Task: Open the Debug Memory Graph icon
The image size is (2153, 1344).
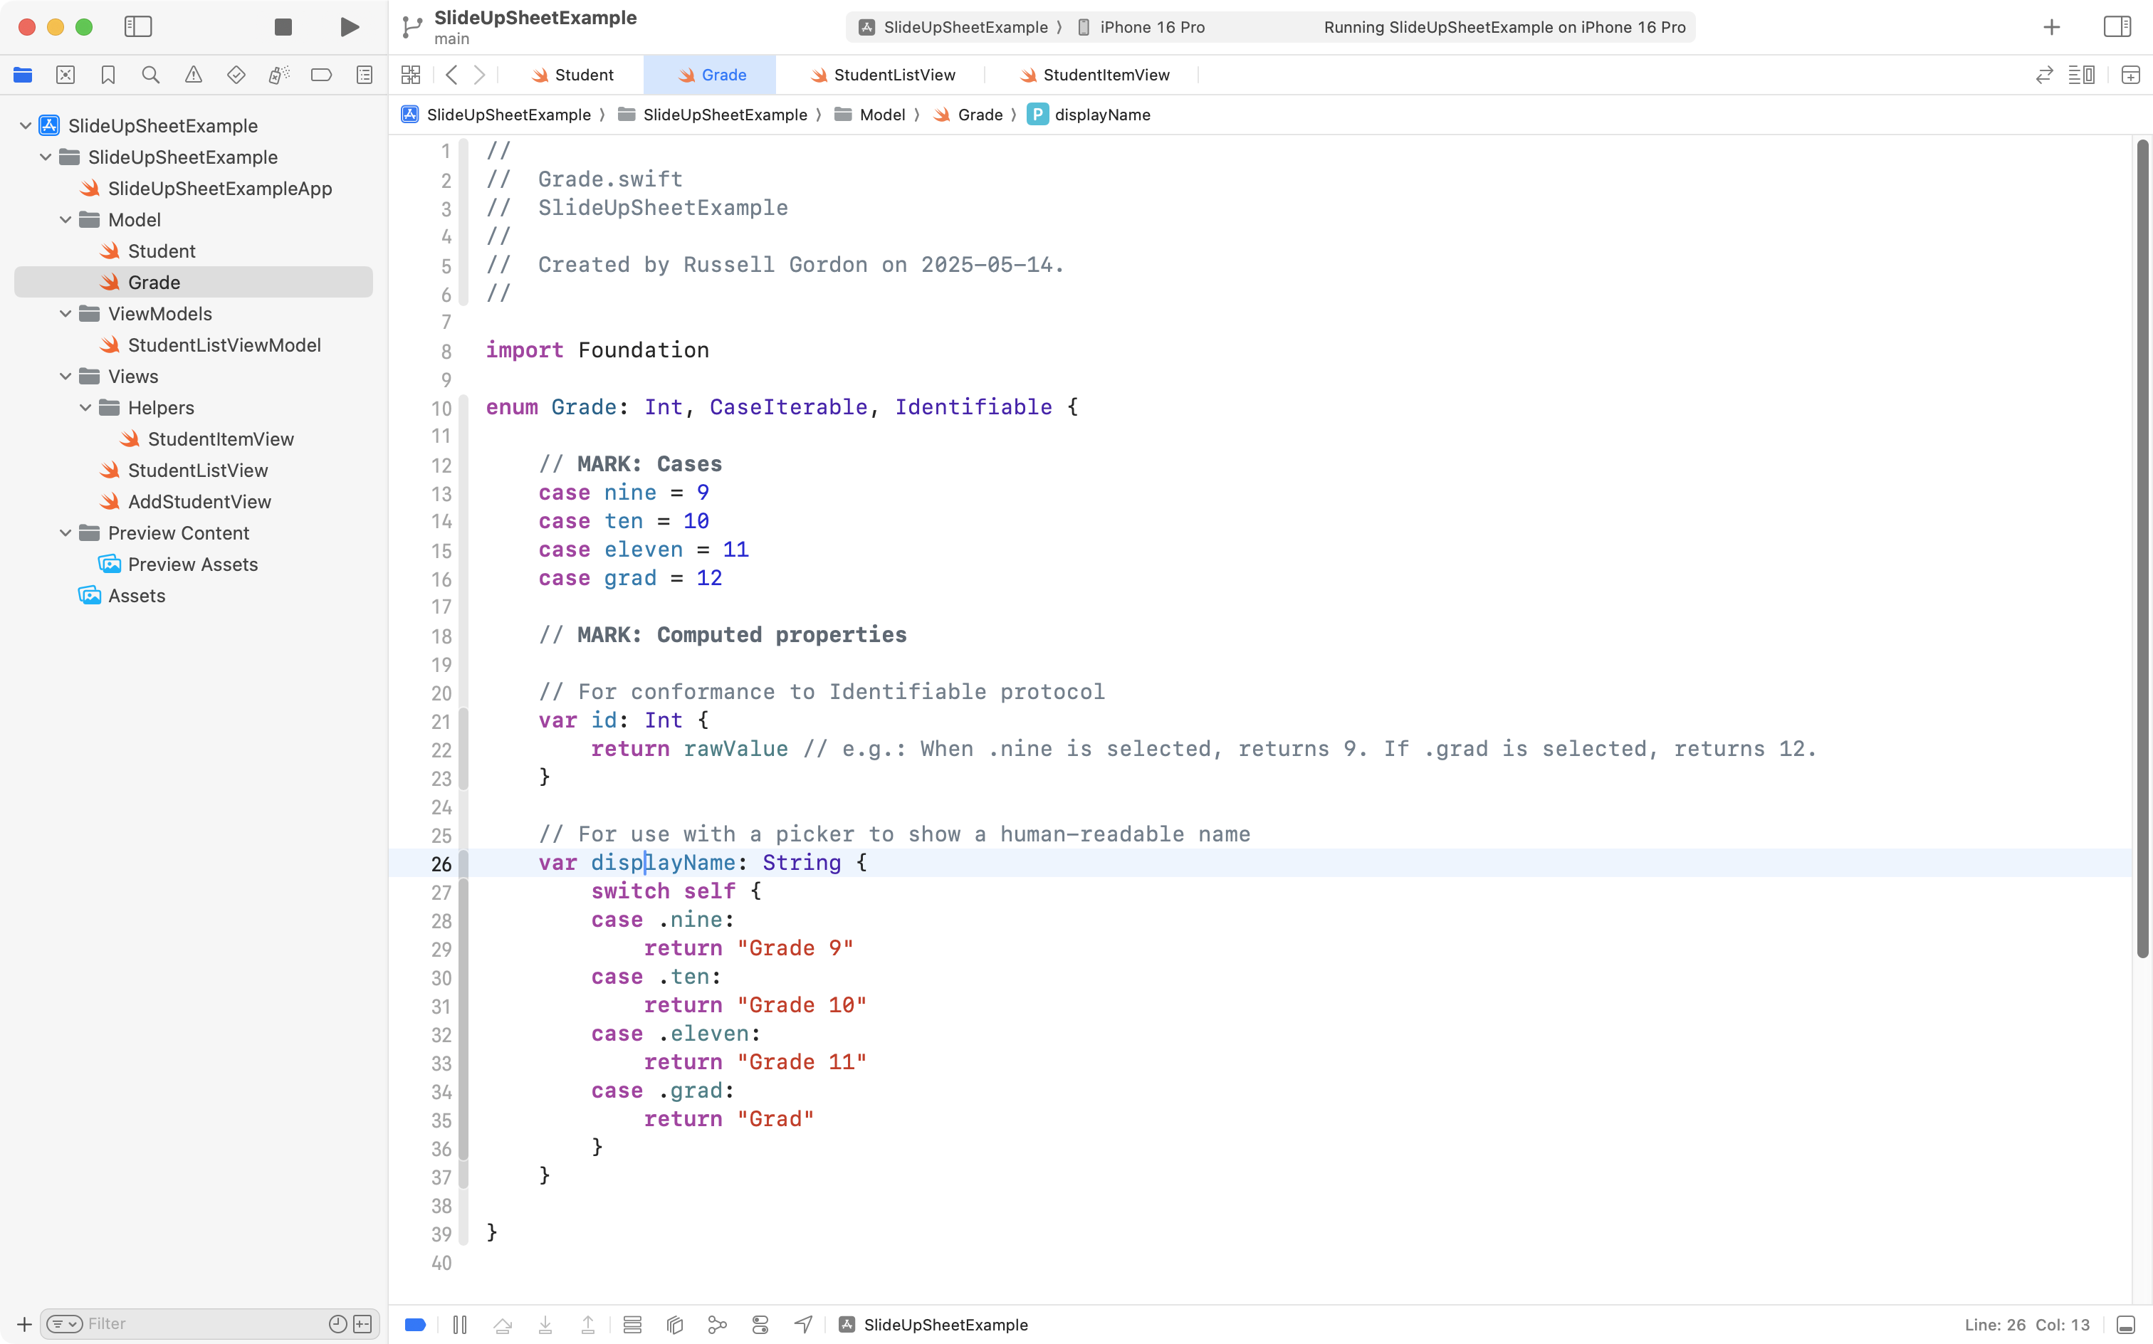Action: coord(718,1325)
